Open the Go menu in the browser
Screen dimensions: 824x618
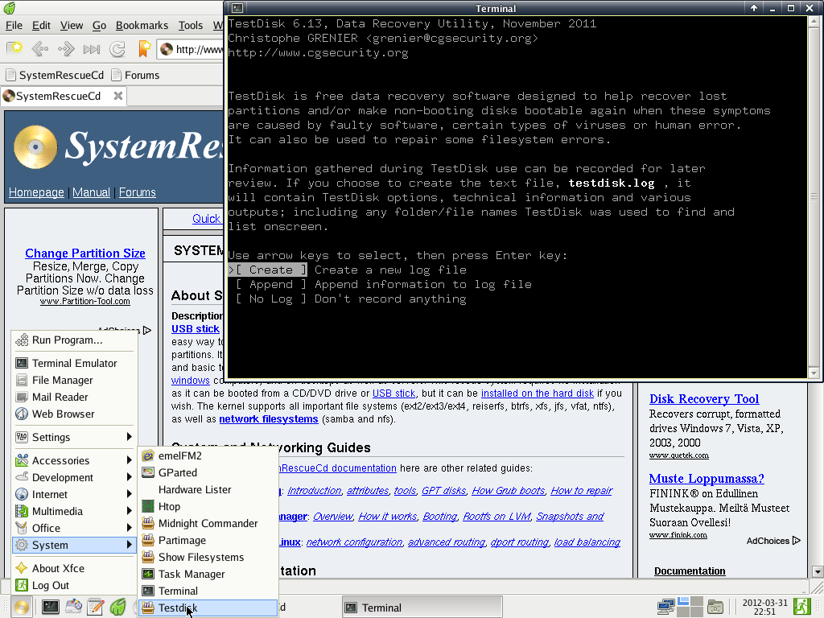click(99, 25)
